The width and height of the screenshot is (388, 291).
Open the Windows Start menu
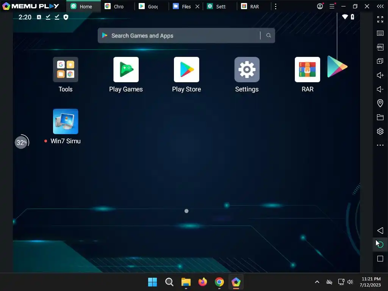[152, 282]
